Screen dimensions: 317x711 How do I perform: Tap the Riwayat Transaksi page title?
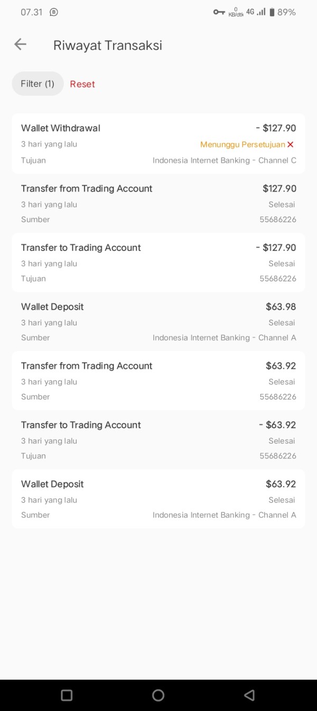point(108,45)
